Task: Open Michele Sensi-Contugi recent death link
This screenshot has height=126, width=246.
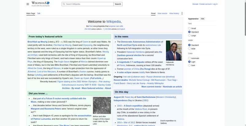Action: click(139, 80)
